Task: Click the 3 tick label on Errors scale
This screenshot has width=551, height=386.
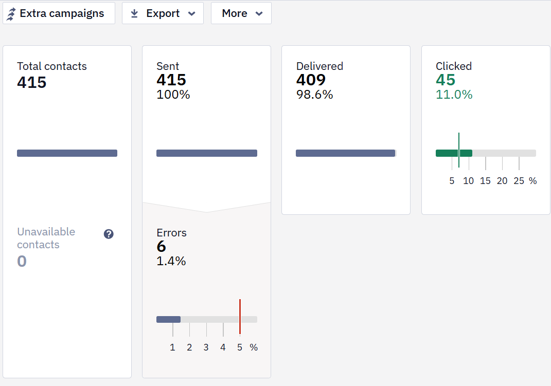Action: (x=206, y=347)
